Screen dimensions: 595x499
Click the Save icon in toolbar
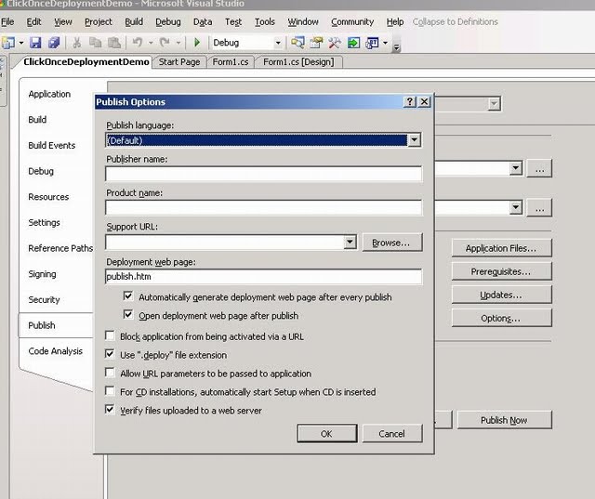click(35, 43)
